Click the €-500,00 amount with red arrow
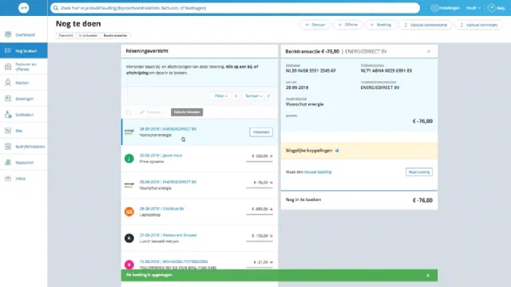This screenshot has height=287, width=511. (262, 156)
